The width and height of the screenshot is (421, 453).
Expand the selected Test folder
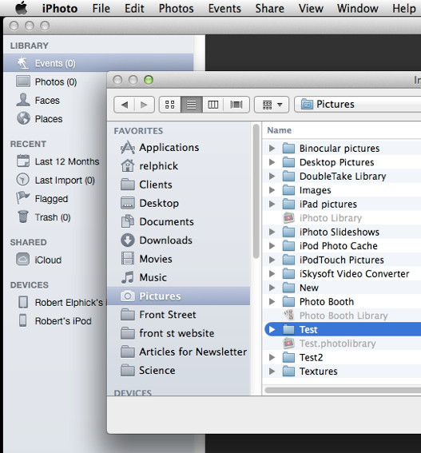(272, 329)
